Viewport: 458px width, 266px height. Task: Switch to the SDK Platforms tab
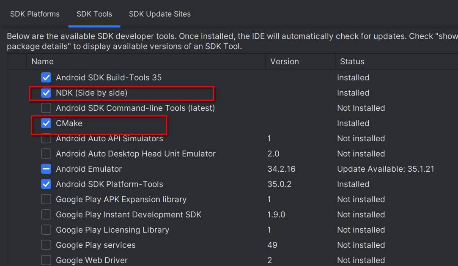[35, 14]
